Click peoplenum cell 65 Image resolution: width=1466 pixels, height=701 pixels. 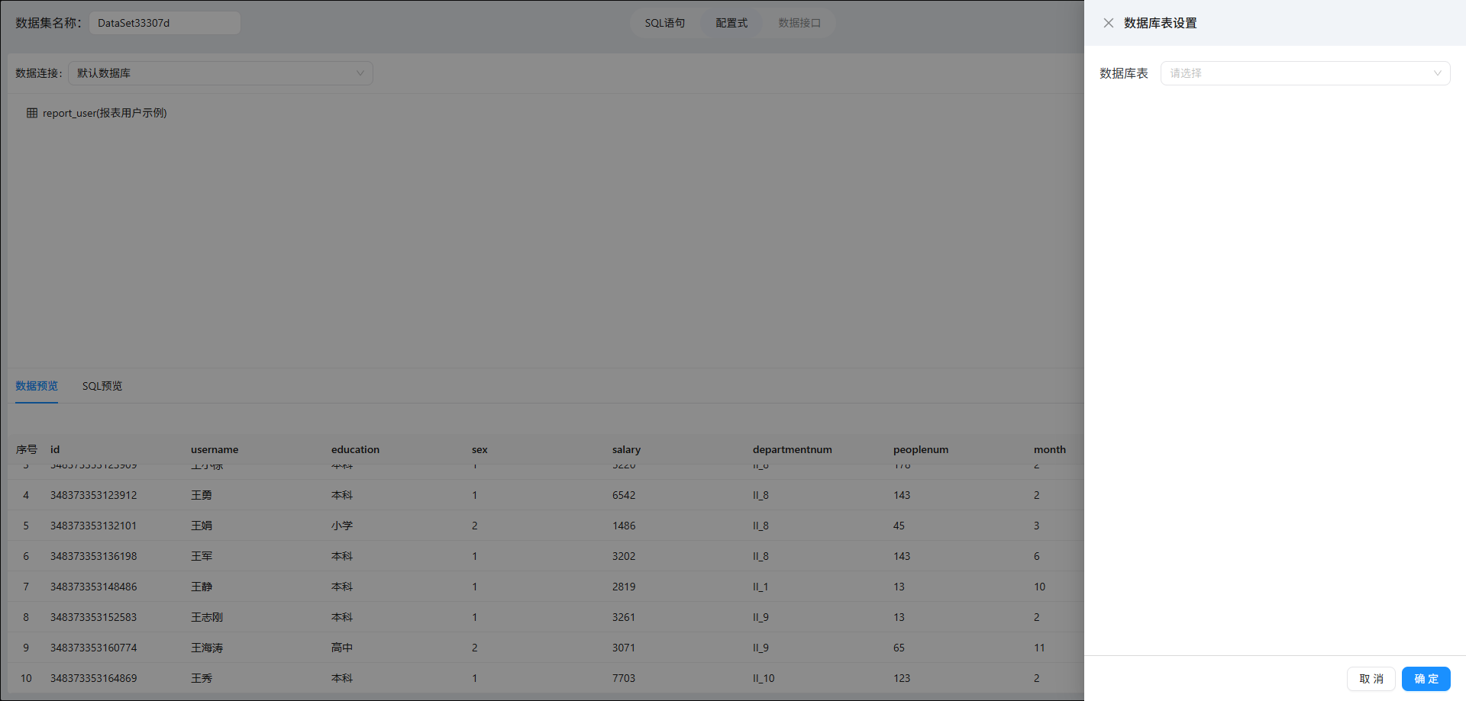point(899,648)
